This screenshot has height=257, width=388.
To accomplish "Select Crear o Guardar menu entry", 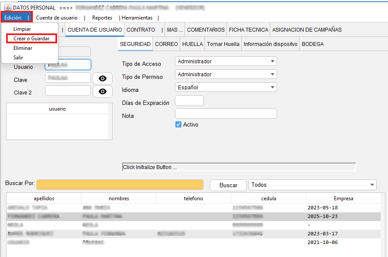I will [32, 39].
